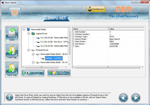This screenshot has height=105, width=150.
Task: Go back with the previous arrow button
Action: pos(123,98)
